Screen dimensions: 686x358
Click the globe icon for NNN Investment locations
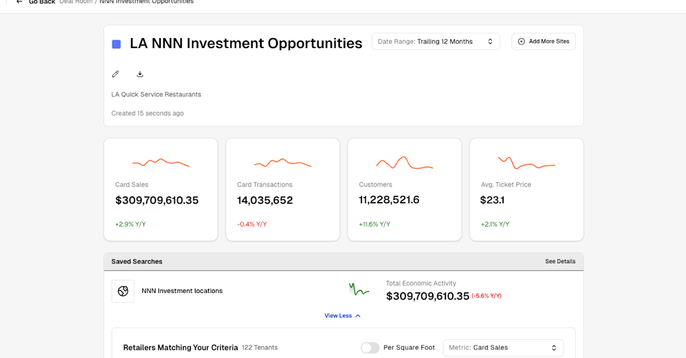[123, 291]
